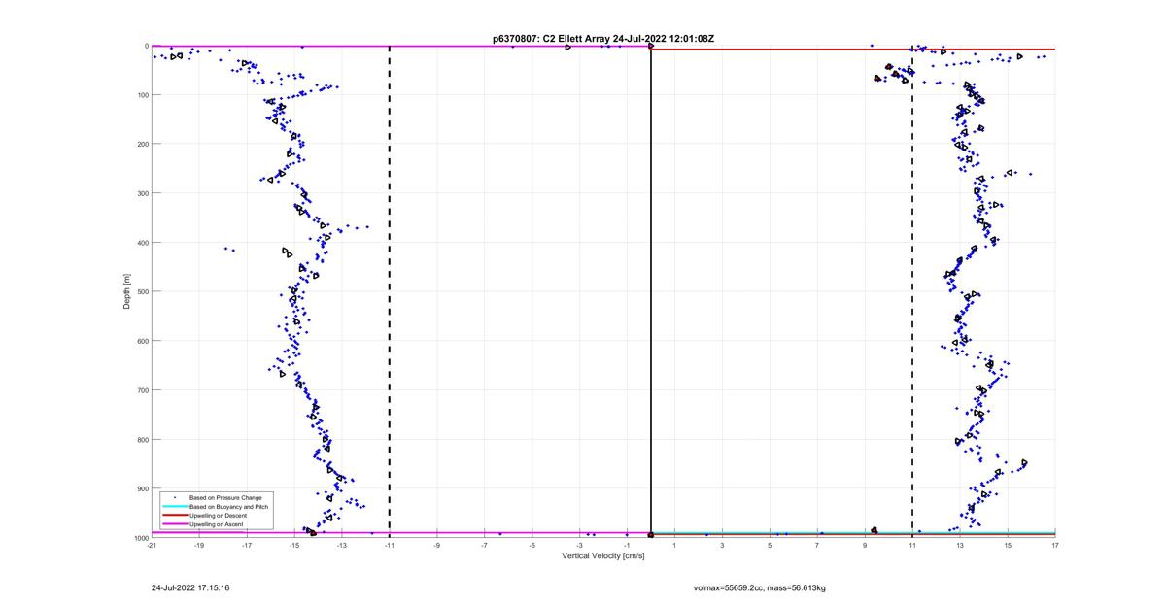Screen dimensions: 1166x604
Task: Click the solid black vertical line at zero velocity
Action: 651,291
